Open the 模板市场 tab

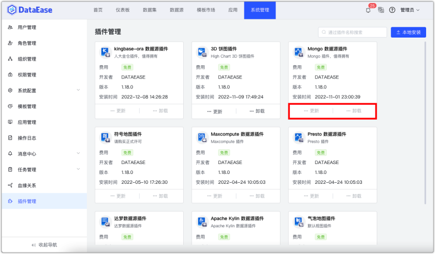coord(206,10)
